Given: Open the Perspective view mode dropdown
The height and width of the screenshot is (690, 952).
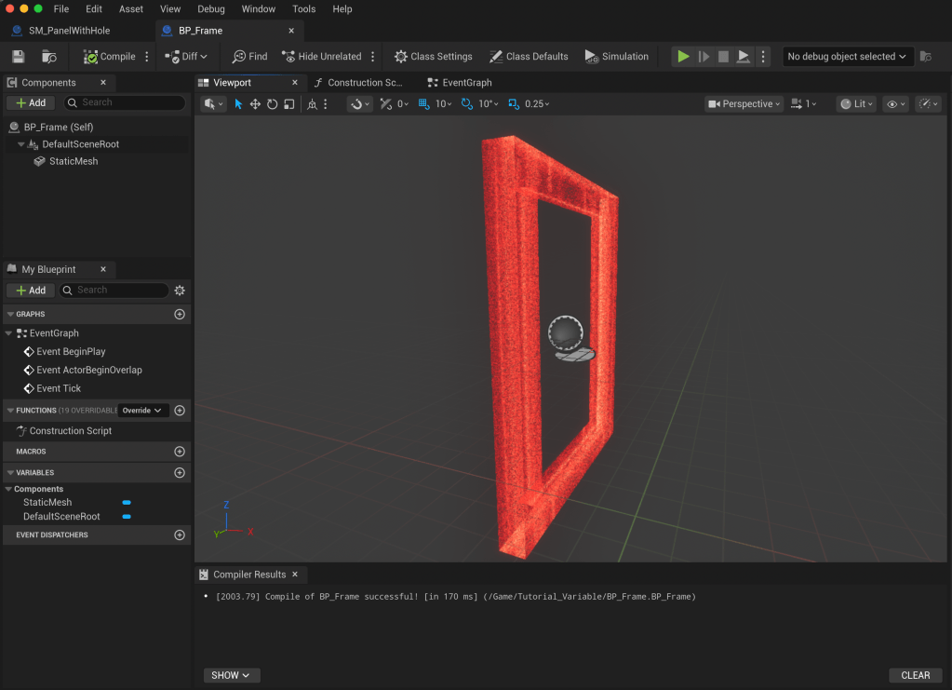Looking at the screenshot, I should coord(743,104).
